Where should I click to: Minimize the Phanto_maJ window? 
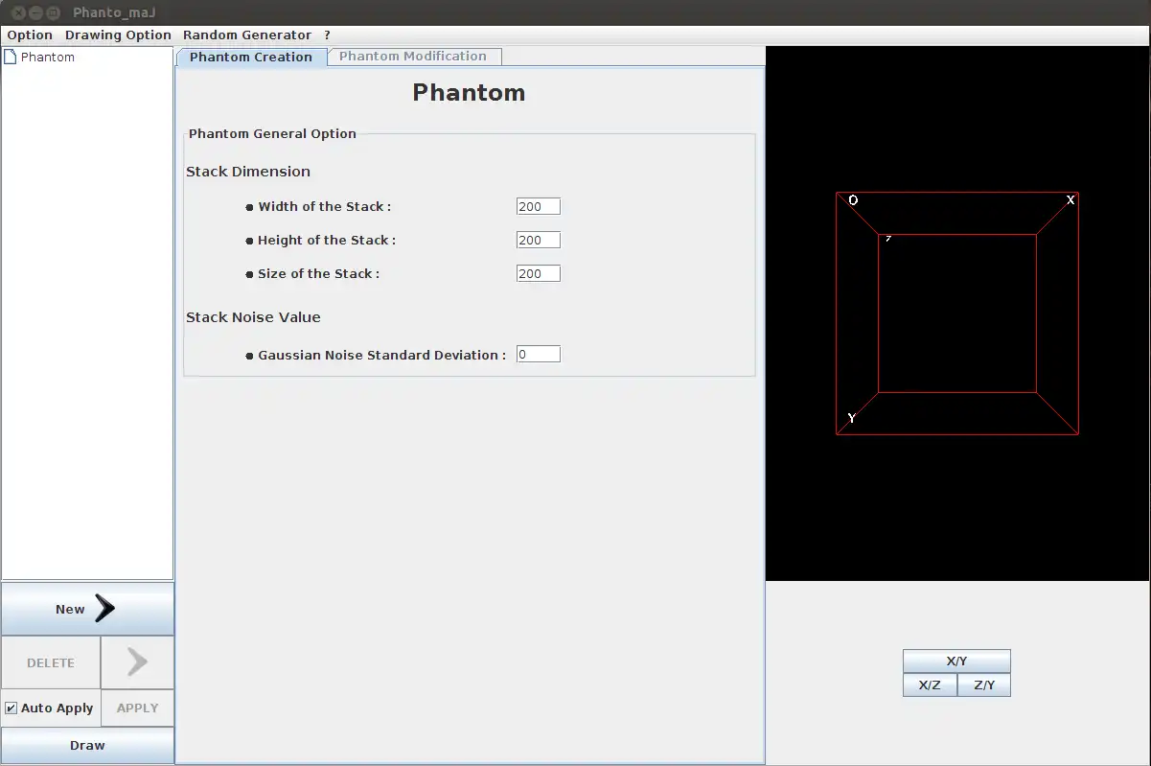click(x=35, y=12)
